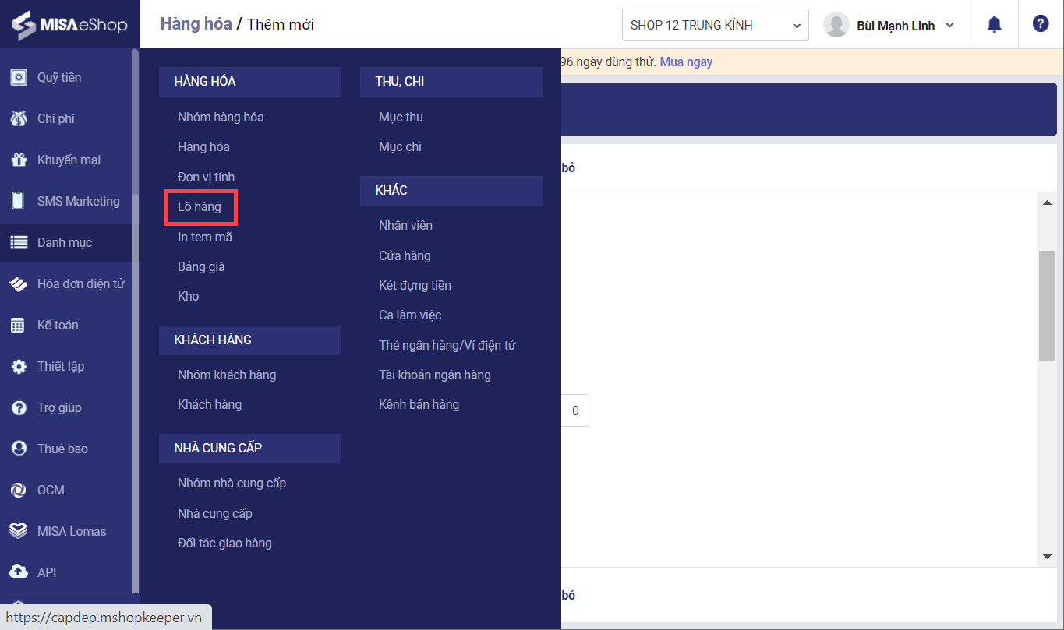Open Kho menu entry
This screenshot has height=630, width=1064.
pyautogui.click(x=189, y=296)
